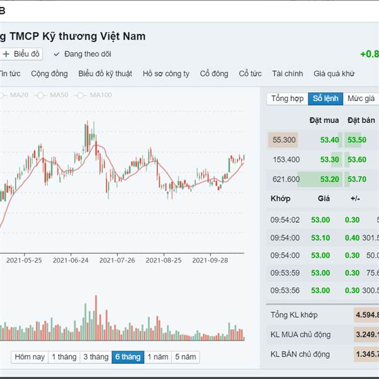
Task: Click the Khớp column header
Action: coord(280,198)
